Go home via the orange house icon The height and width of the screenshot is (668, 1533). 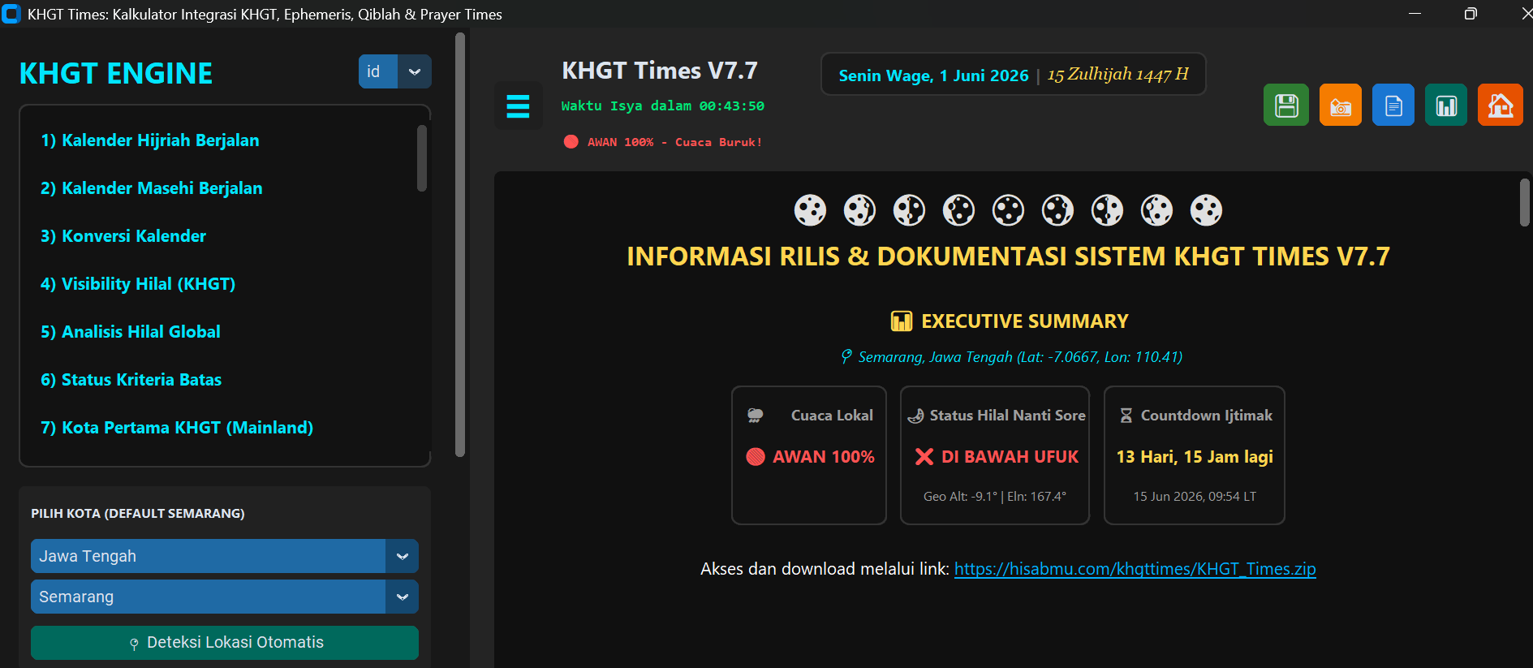point(1501,106)
